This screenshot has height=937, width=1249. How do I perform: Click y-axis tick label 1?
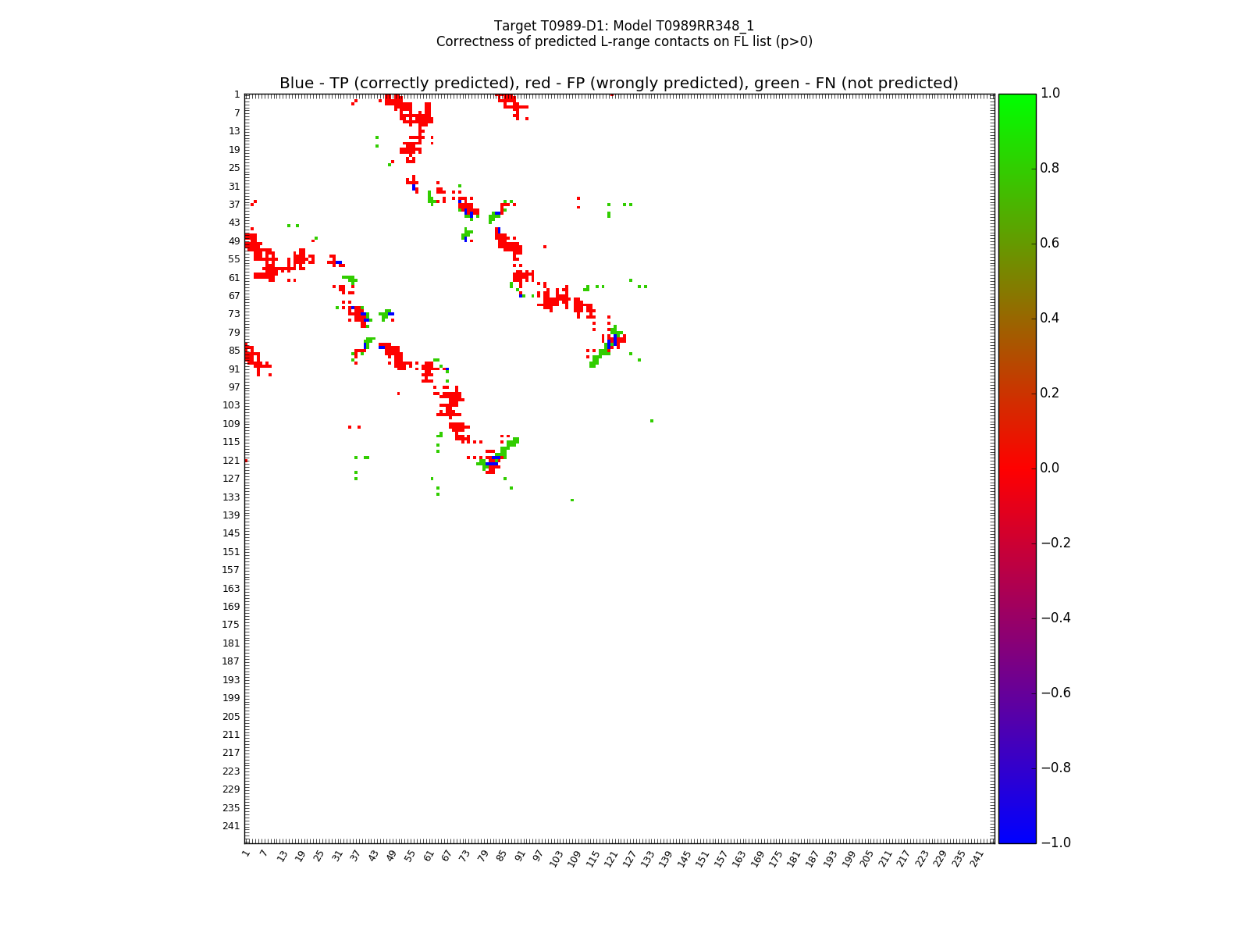click(237, 94)
